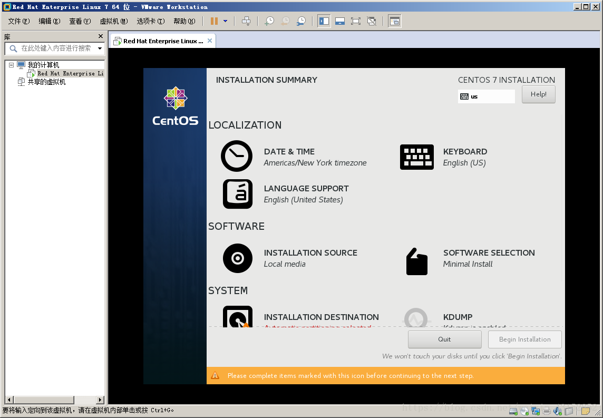Open the KDUMP label
The width and height of the screenshot is (603, 418).
(x=458, y=317)
